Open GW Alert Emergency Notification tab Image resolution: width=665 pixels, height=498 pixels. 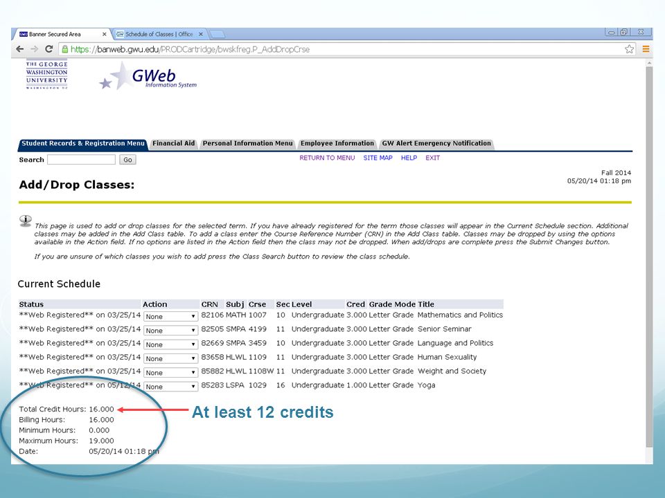click(x=436, y=144)
